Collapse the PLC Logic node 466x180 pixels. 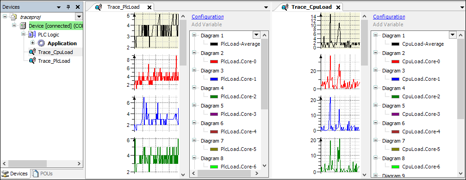(x=24, y=35)
